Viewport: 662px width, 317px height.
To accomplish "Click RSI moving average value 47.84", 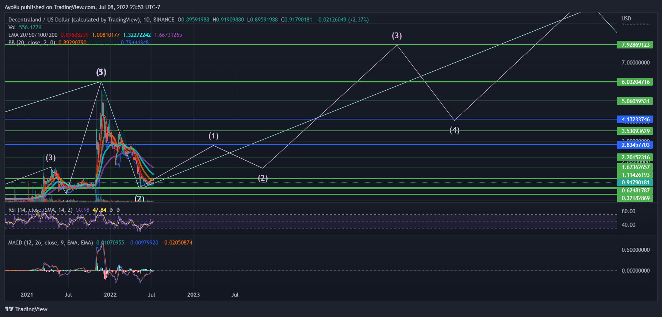I will pos(99,210).
